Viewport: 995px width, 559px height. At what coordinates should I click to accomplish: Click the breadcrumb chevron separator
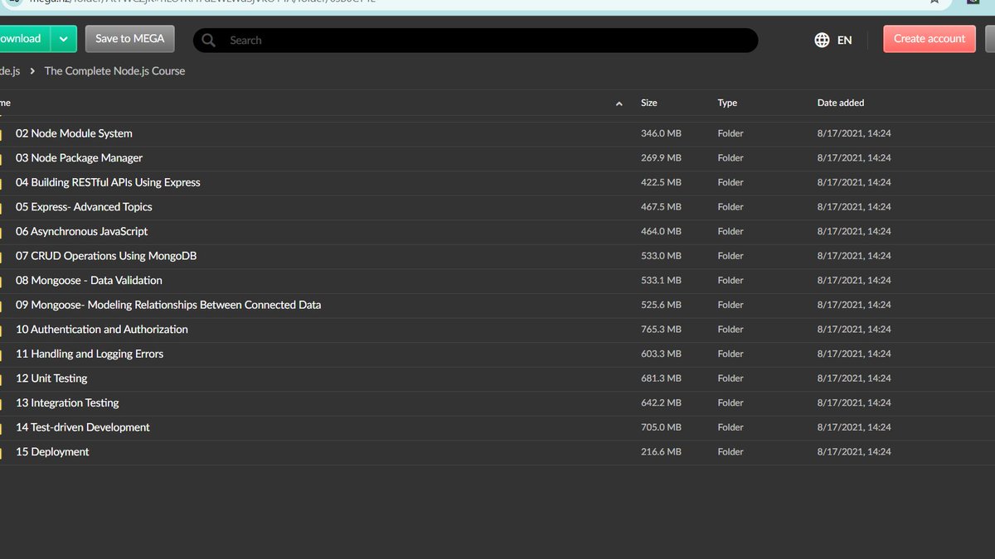32,71
